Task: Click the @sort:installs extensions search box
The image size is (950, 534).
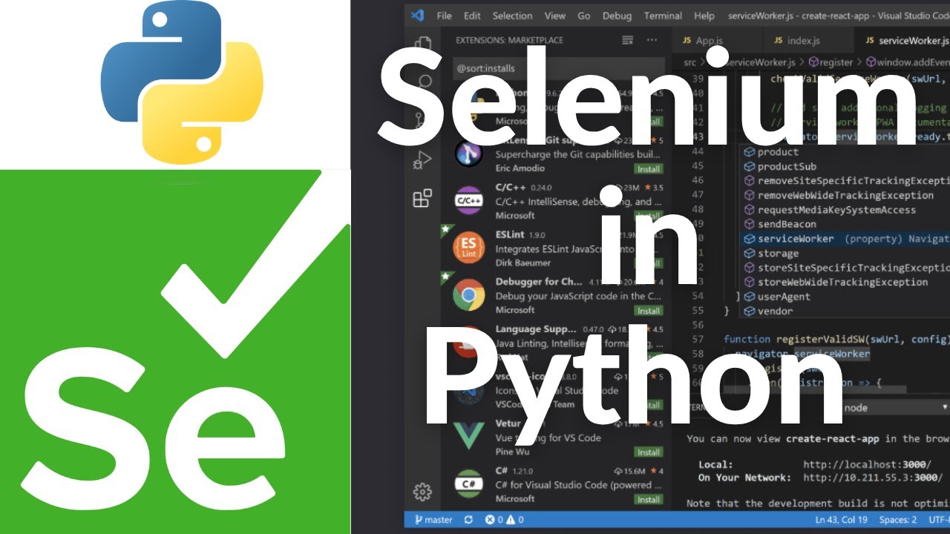Action: (557, 68)
